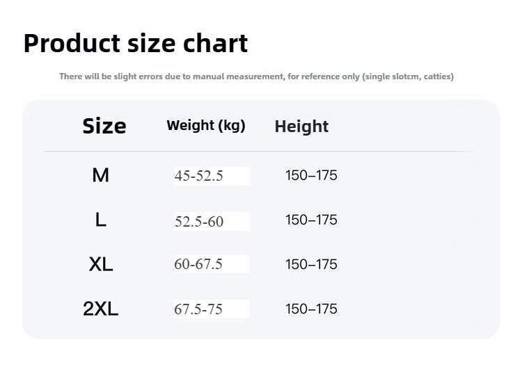
Task: Select the "52.5-60" weight cell
Action: [199, 222]
